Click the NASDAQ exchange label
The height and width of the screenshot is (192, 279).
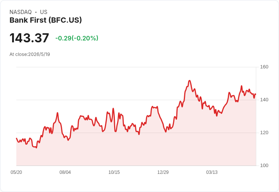pos(20,12)
